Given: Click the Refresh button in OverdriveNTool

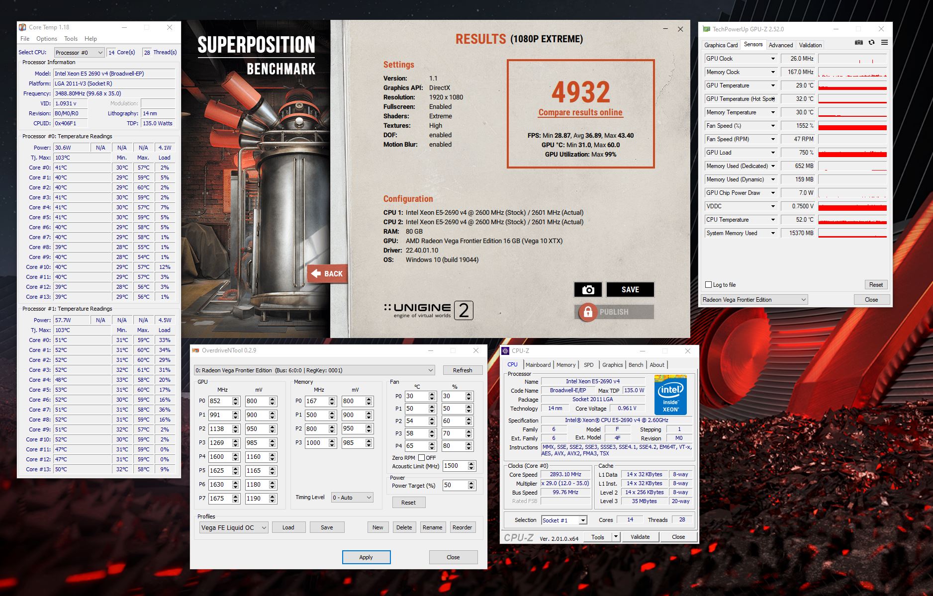Looking at the screenshot, I should pyautogui.click(x=463, y=370).
